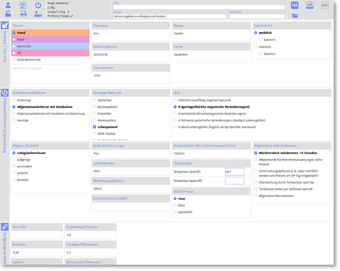Open the AWR tab
The image size is (340, 271).
coord(325,5)
